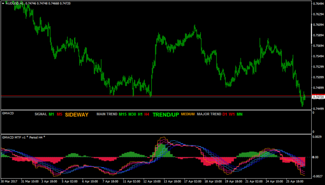
Task: Click the GMACD indicator window label
Action: coord(8,113)
